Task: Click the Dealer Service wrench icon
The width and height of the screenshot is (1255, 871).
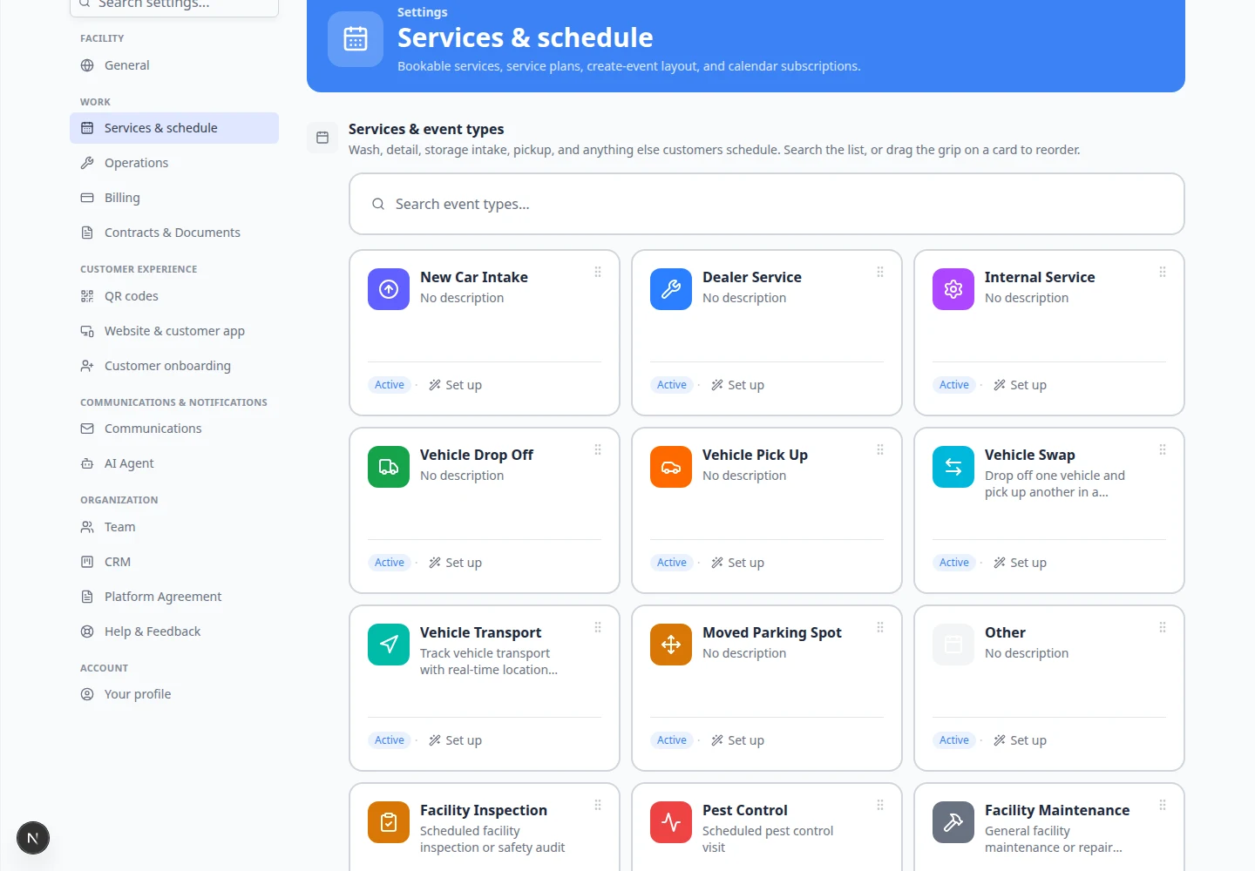Action: (x=671, y=289)
